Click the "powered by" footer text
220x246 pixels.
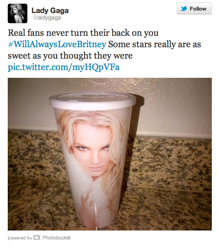tap(20, 238)
